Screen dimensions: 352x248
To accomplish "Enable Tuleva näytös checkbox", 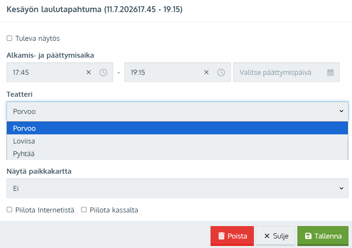I will pos(9,38).
